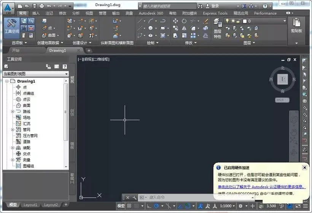Toggle the layer on/off lightbulb icon
Screen dimensions: 312x213
227,21
